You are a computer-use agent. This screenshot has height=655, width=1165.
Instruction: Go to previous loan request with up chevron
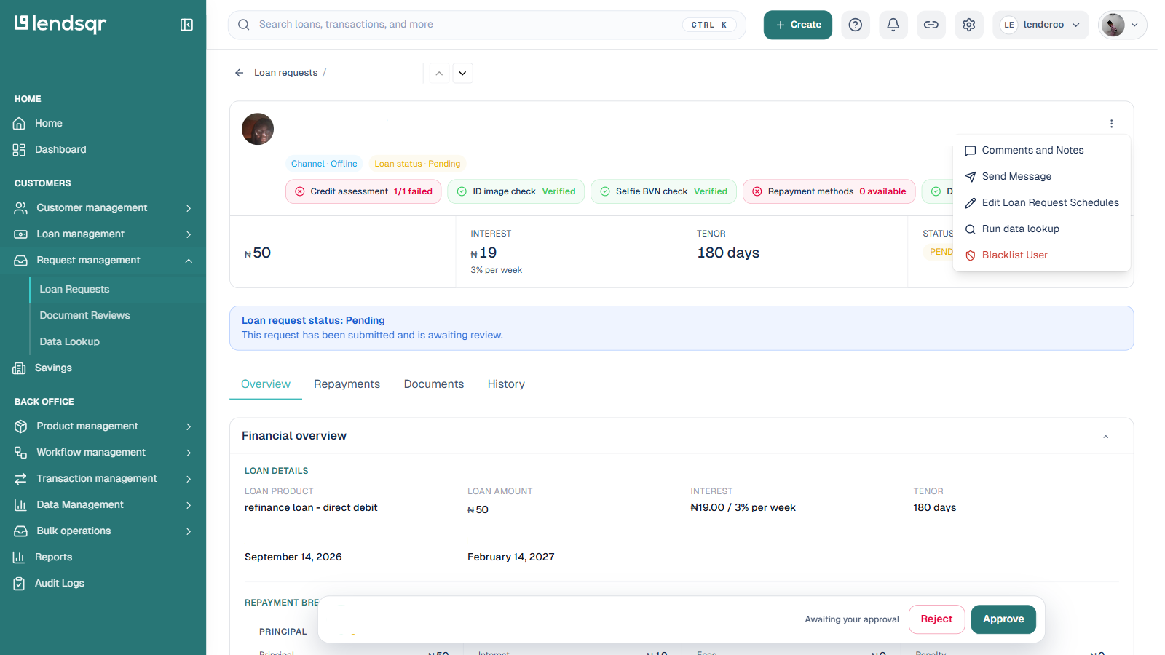click(x=439, y=73)
